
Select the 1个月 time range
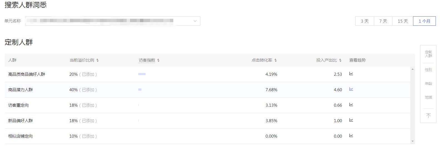point(424,21)
